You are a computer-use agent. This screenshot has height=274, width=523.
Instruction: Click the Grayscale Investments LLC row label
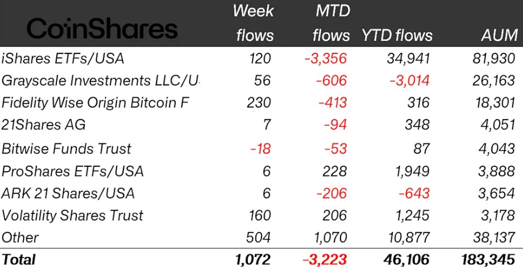click(100, 81)
